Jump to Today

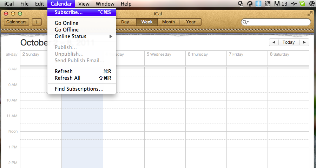[x=289, y=42]
